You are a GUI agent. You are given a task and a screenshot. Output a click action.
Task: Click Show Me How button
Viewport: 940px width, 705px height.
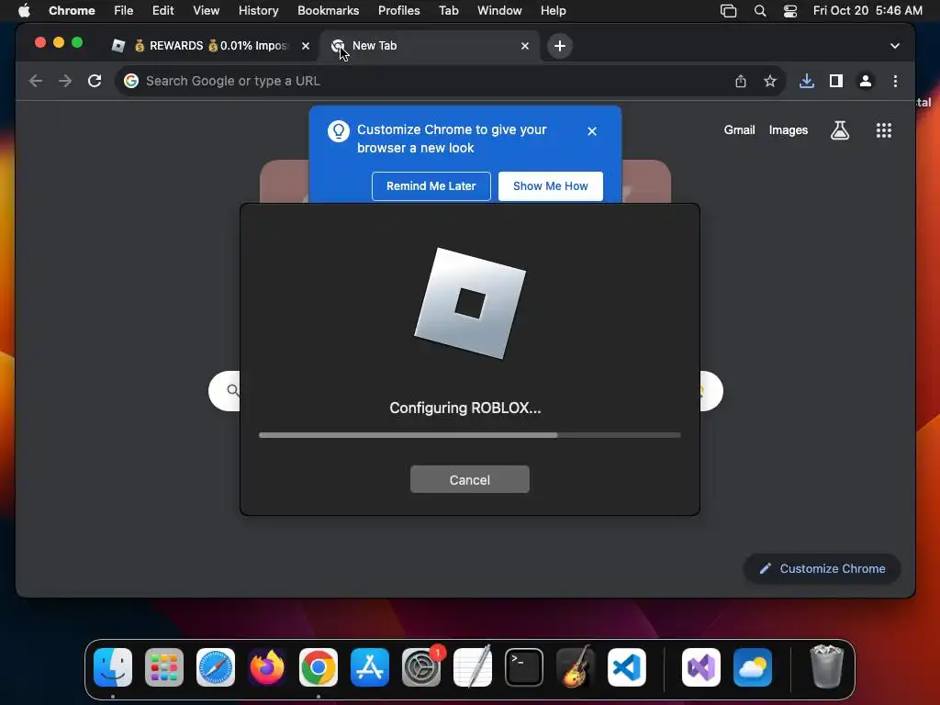(551, 185)
